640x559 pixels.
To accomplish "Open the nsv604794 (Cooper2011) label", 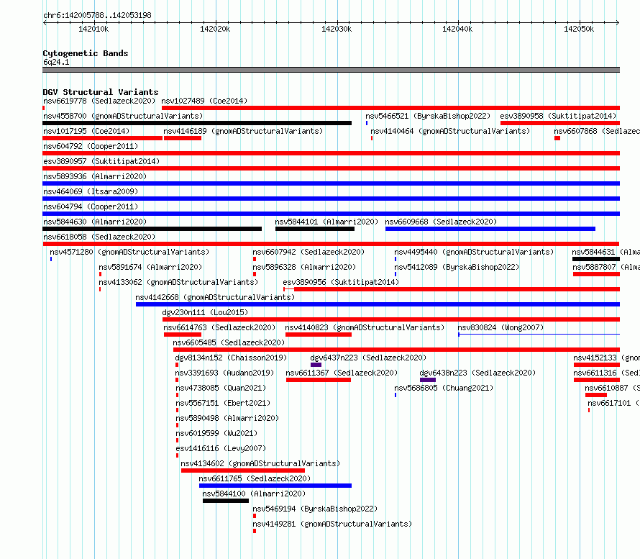I will pyautogui.click(x=91, y=206).
